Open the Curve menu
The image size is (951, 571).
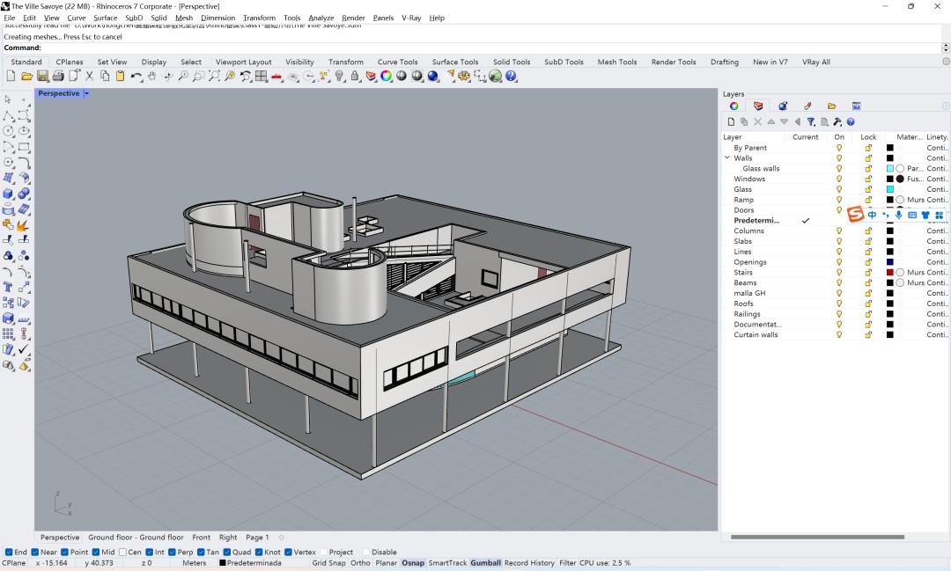click(77, 18)
